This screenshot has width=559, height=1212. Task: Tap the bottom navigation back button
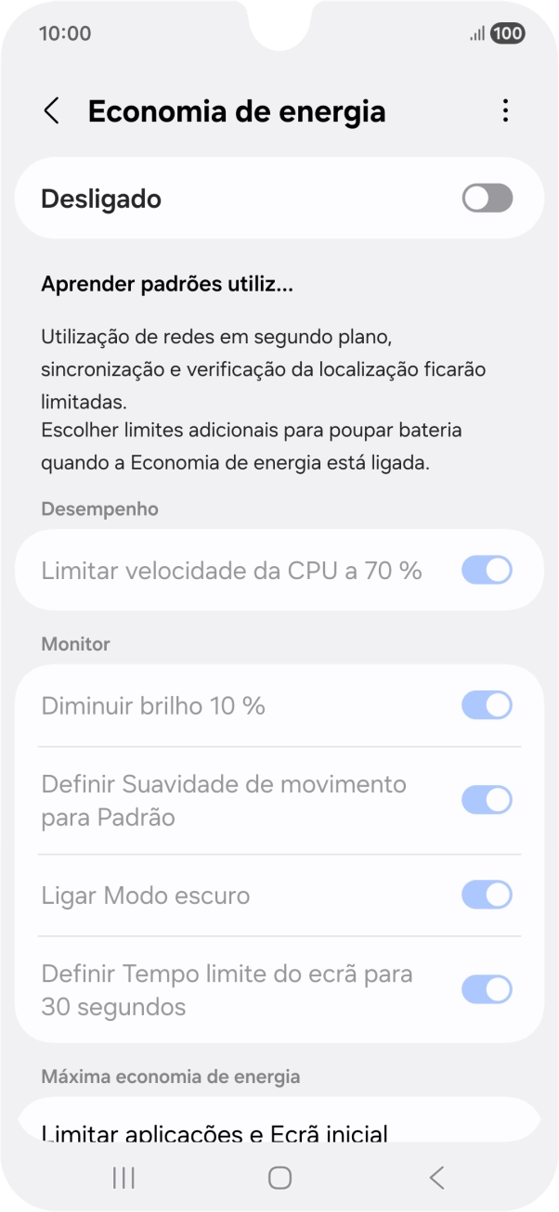435,1178
